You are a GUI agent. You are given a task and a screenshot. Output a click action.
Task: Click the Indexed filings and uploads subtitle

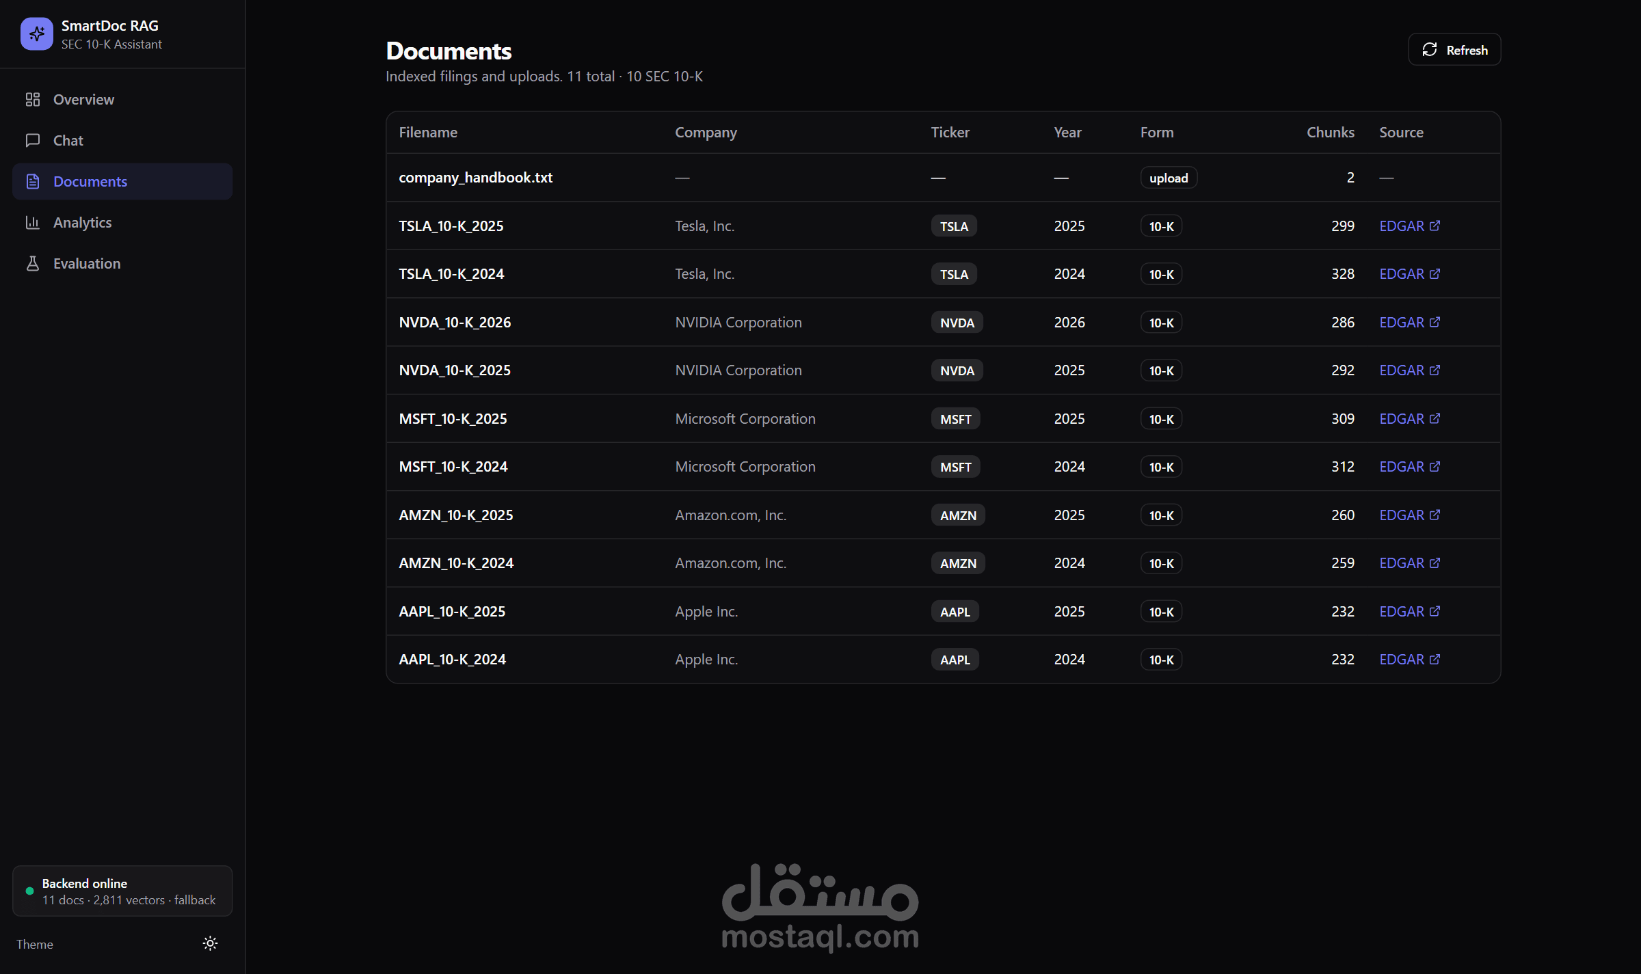(x=544, y=77)
